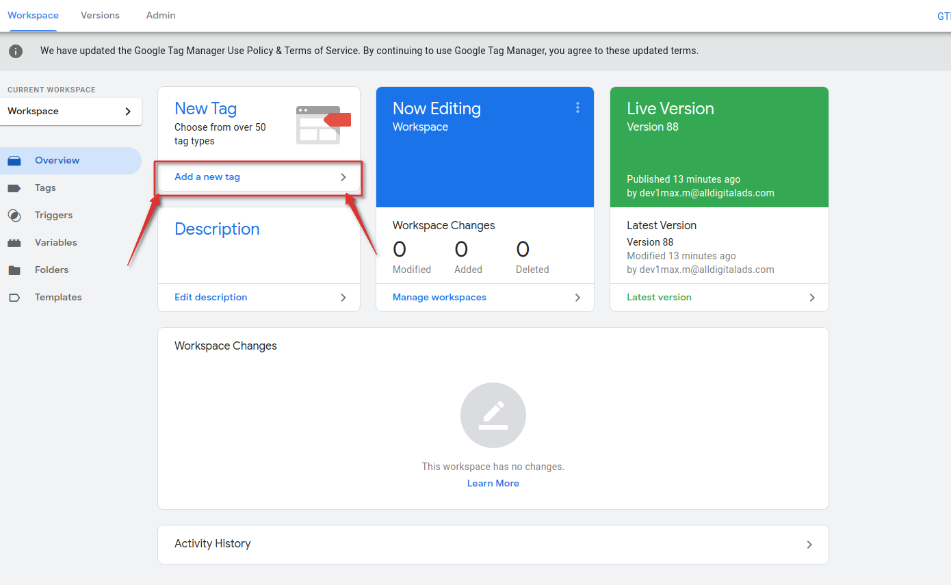This screenshot has height=585, width=951.
Task: Click the Variables brick icon in sidebar
Action: [14, 243]
